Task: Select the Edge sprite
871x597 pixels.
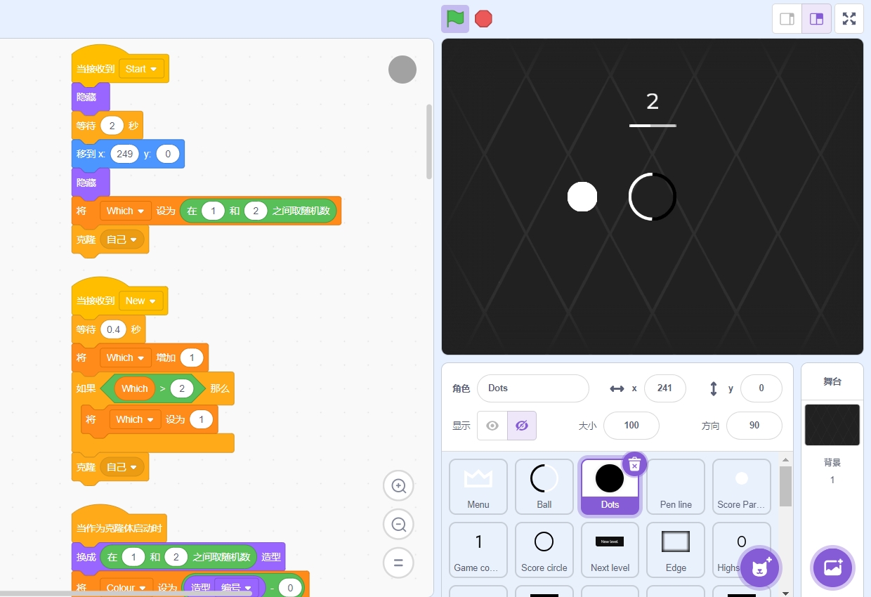Action: [x=676, y=550]
